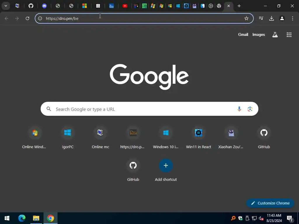Click the Google logo
The image size is (299, 224).
tap(149, 77)
